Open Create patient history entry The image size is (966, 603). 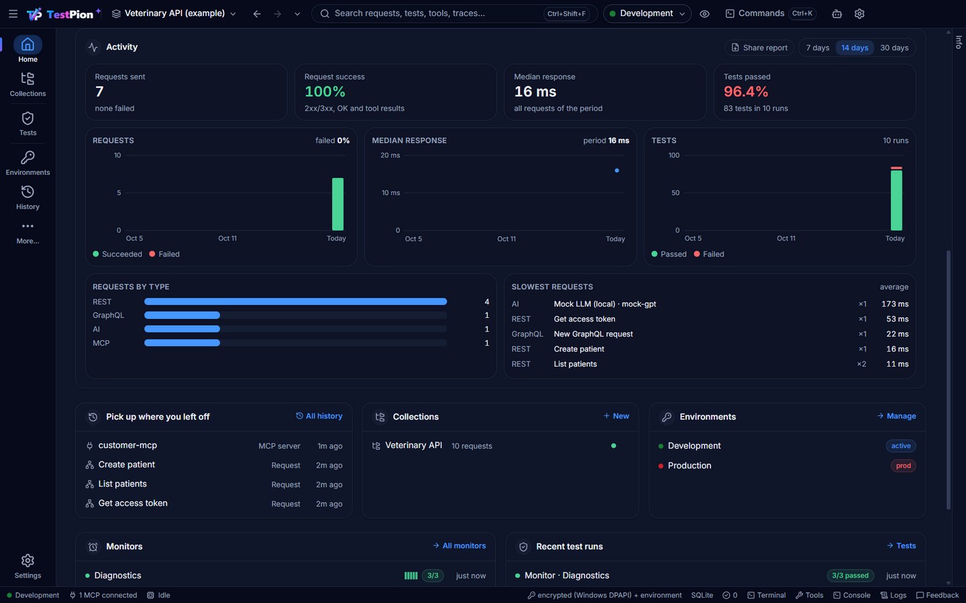[214, 465]
